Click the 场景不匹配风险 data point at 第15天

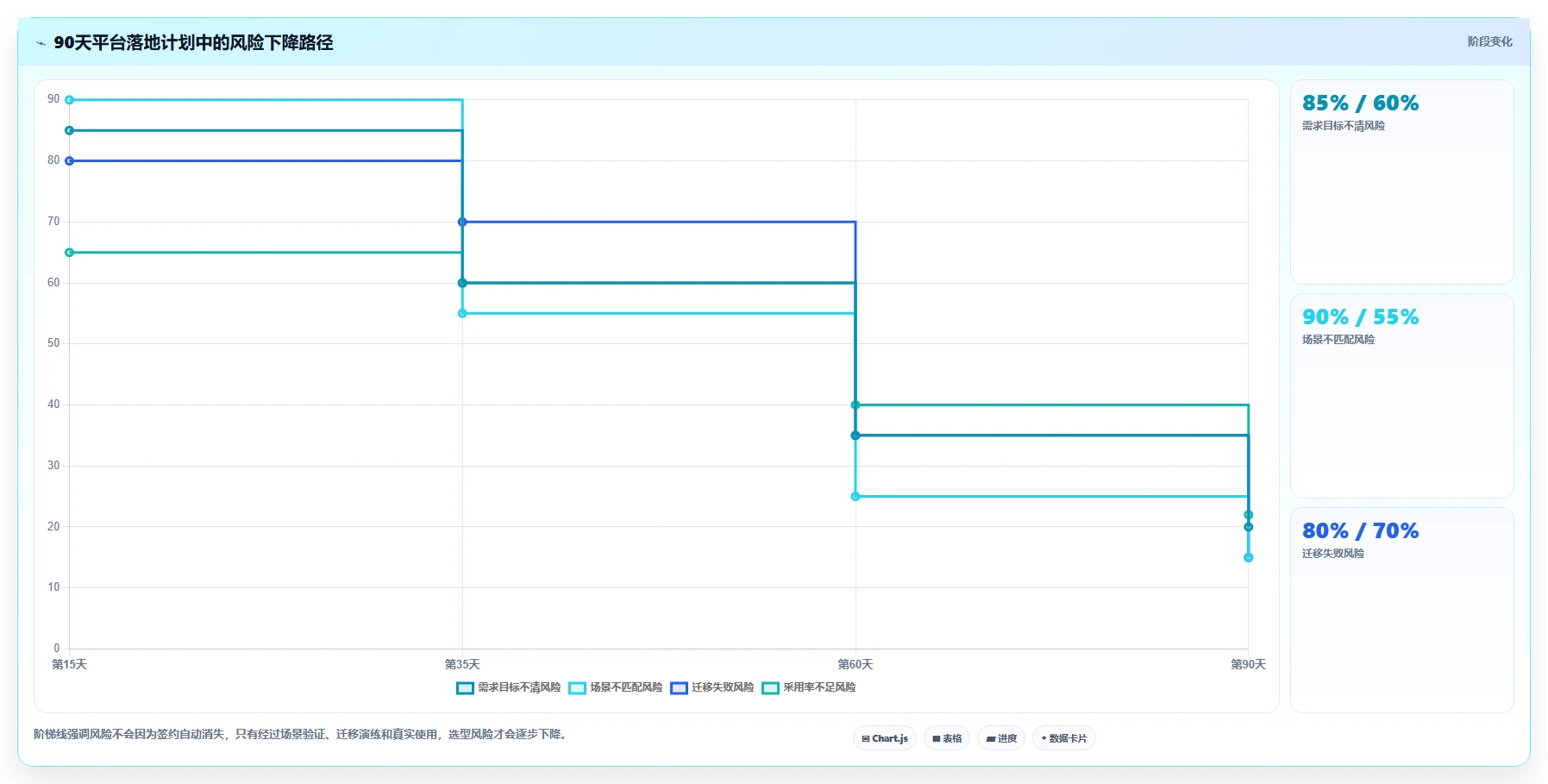69,100
